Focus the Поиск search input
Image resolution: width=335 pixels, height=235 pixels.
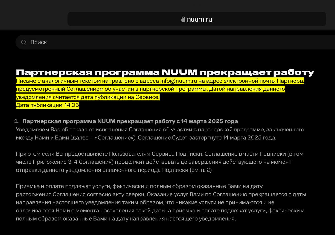point(157,42)
